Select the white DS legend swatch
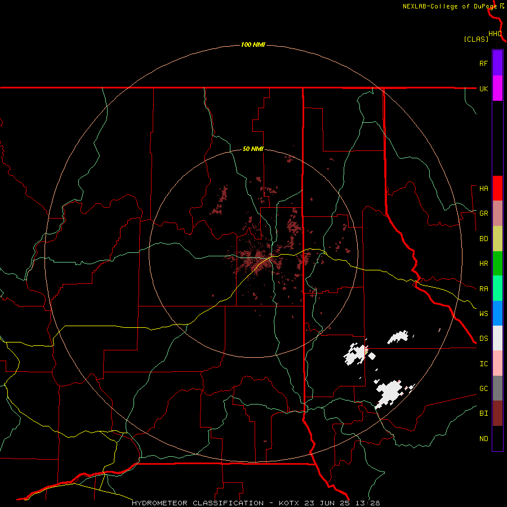 tap(497, 338)
